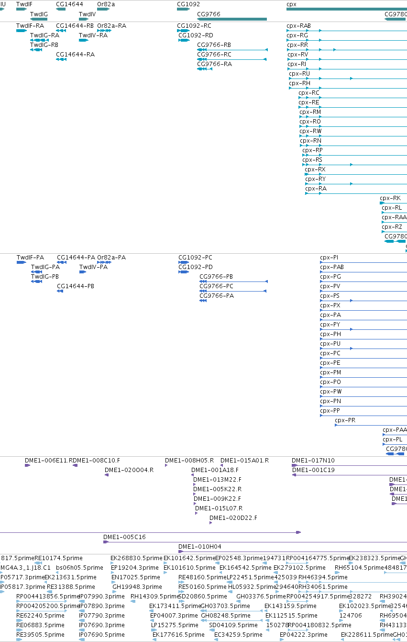Screen dimensions: 407x642
Task: Select the TwdlG gene label
Action: coord(39,14)
